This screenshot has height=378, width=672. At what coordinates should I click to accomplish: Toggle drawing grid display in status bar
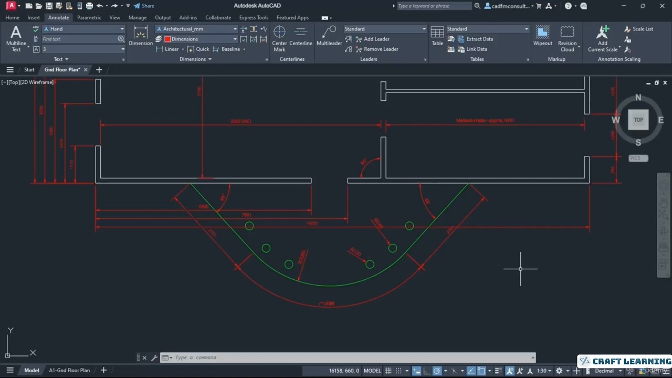pos(388,371)
